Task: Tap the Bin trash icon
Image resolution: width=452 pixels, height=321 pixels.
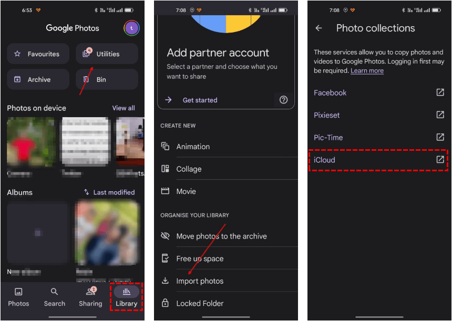Action: click(86, 79)
